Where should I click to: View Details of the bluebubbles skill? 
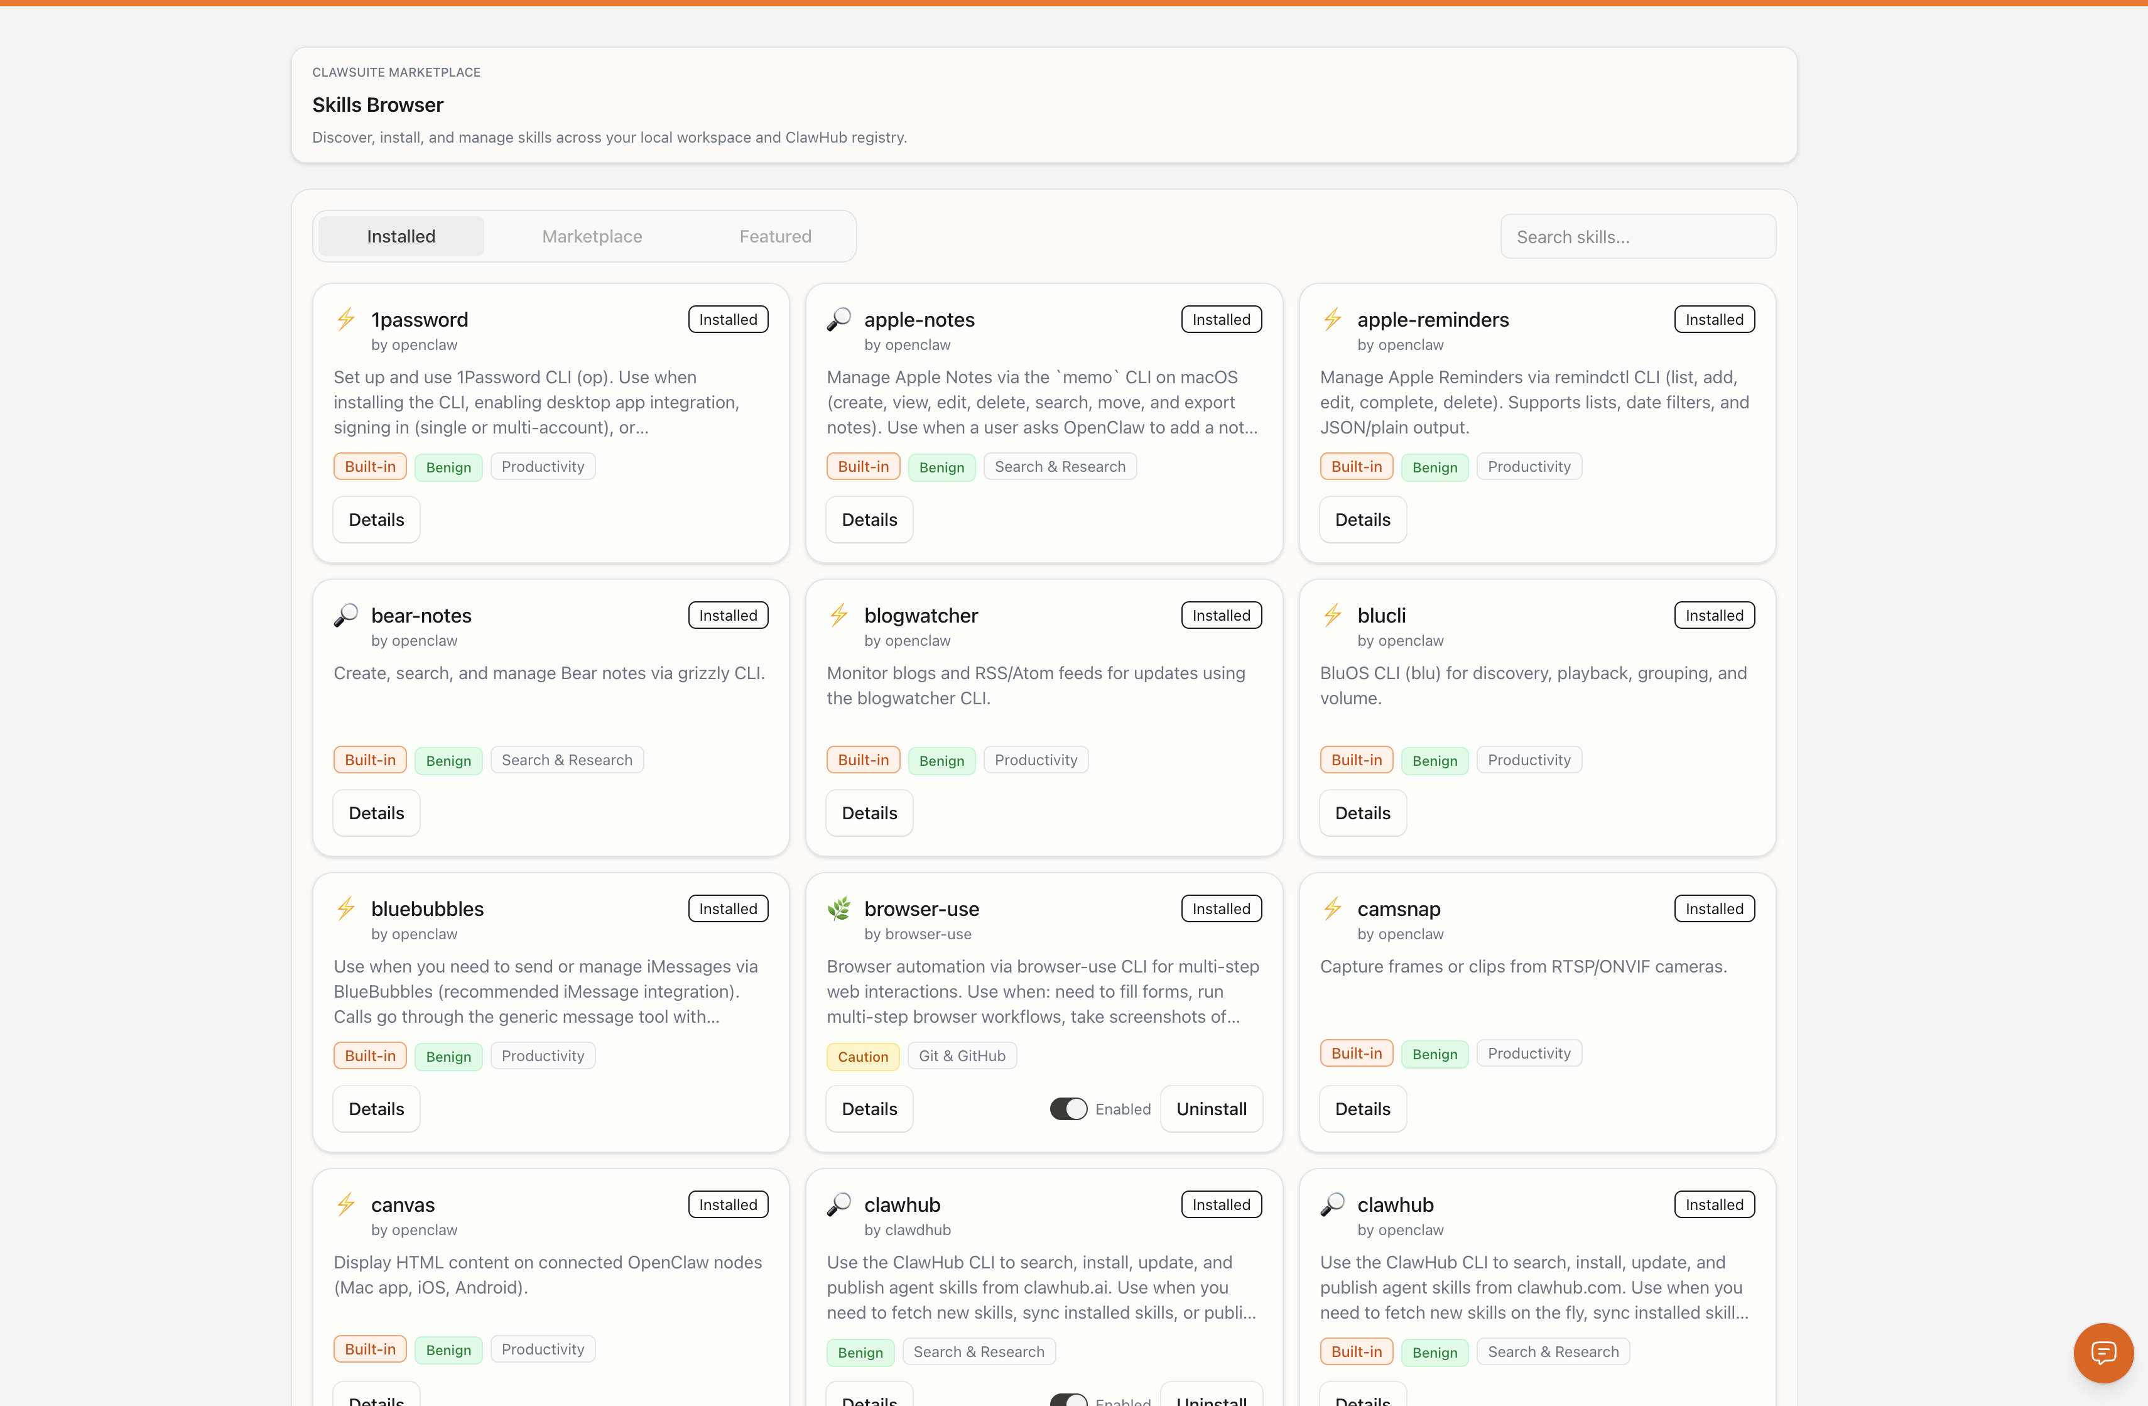pyautogui.click(x=376, y=1109)
